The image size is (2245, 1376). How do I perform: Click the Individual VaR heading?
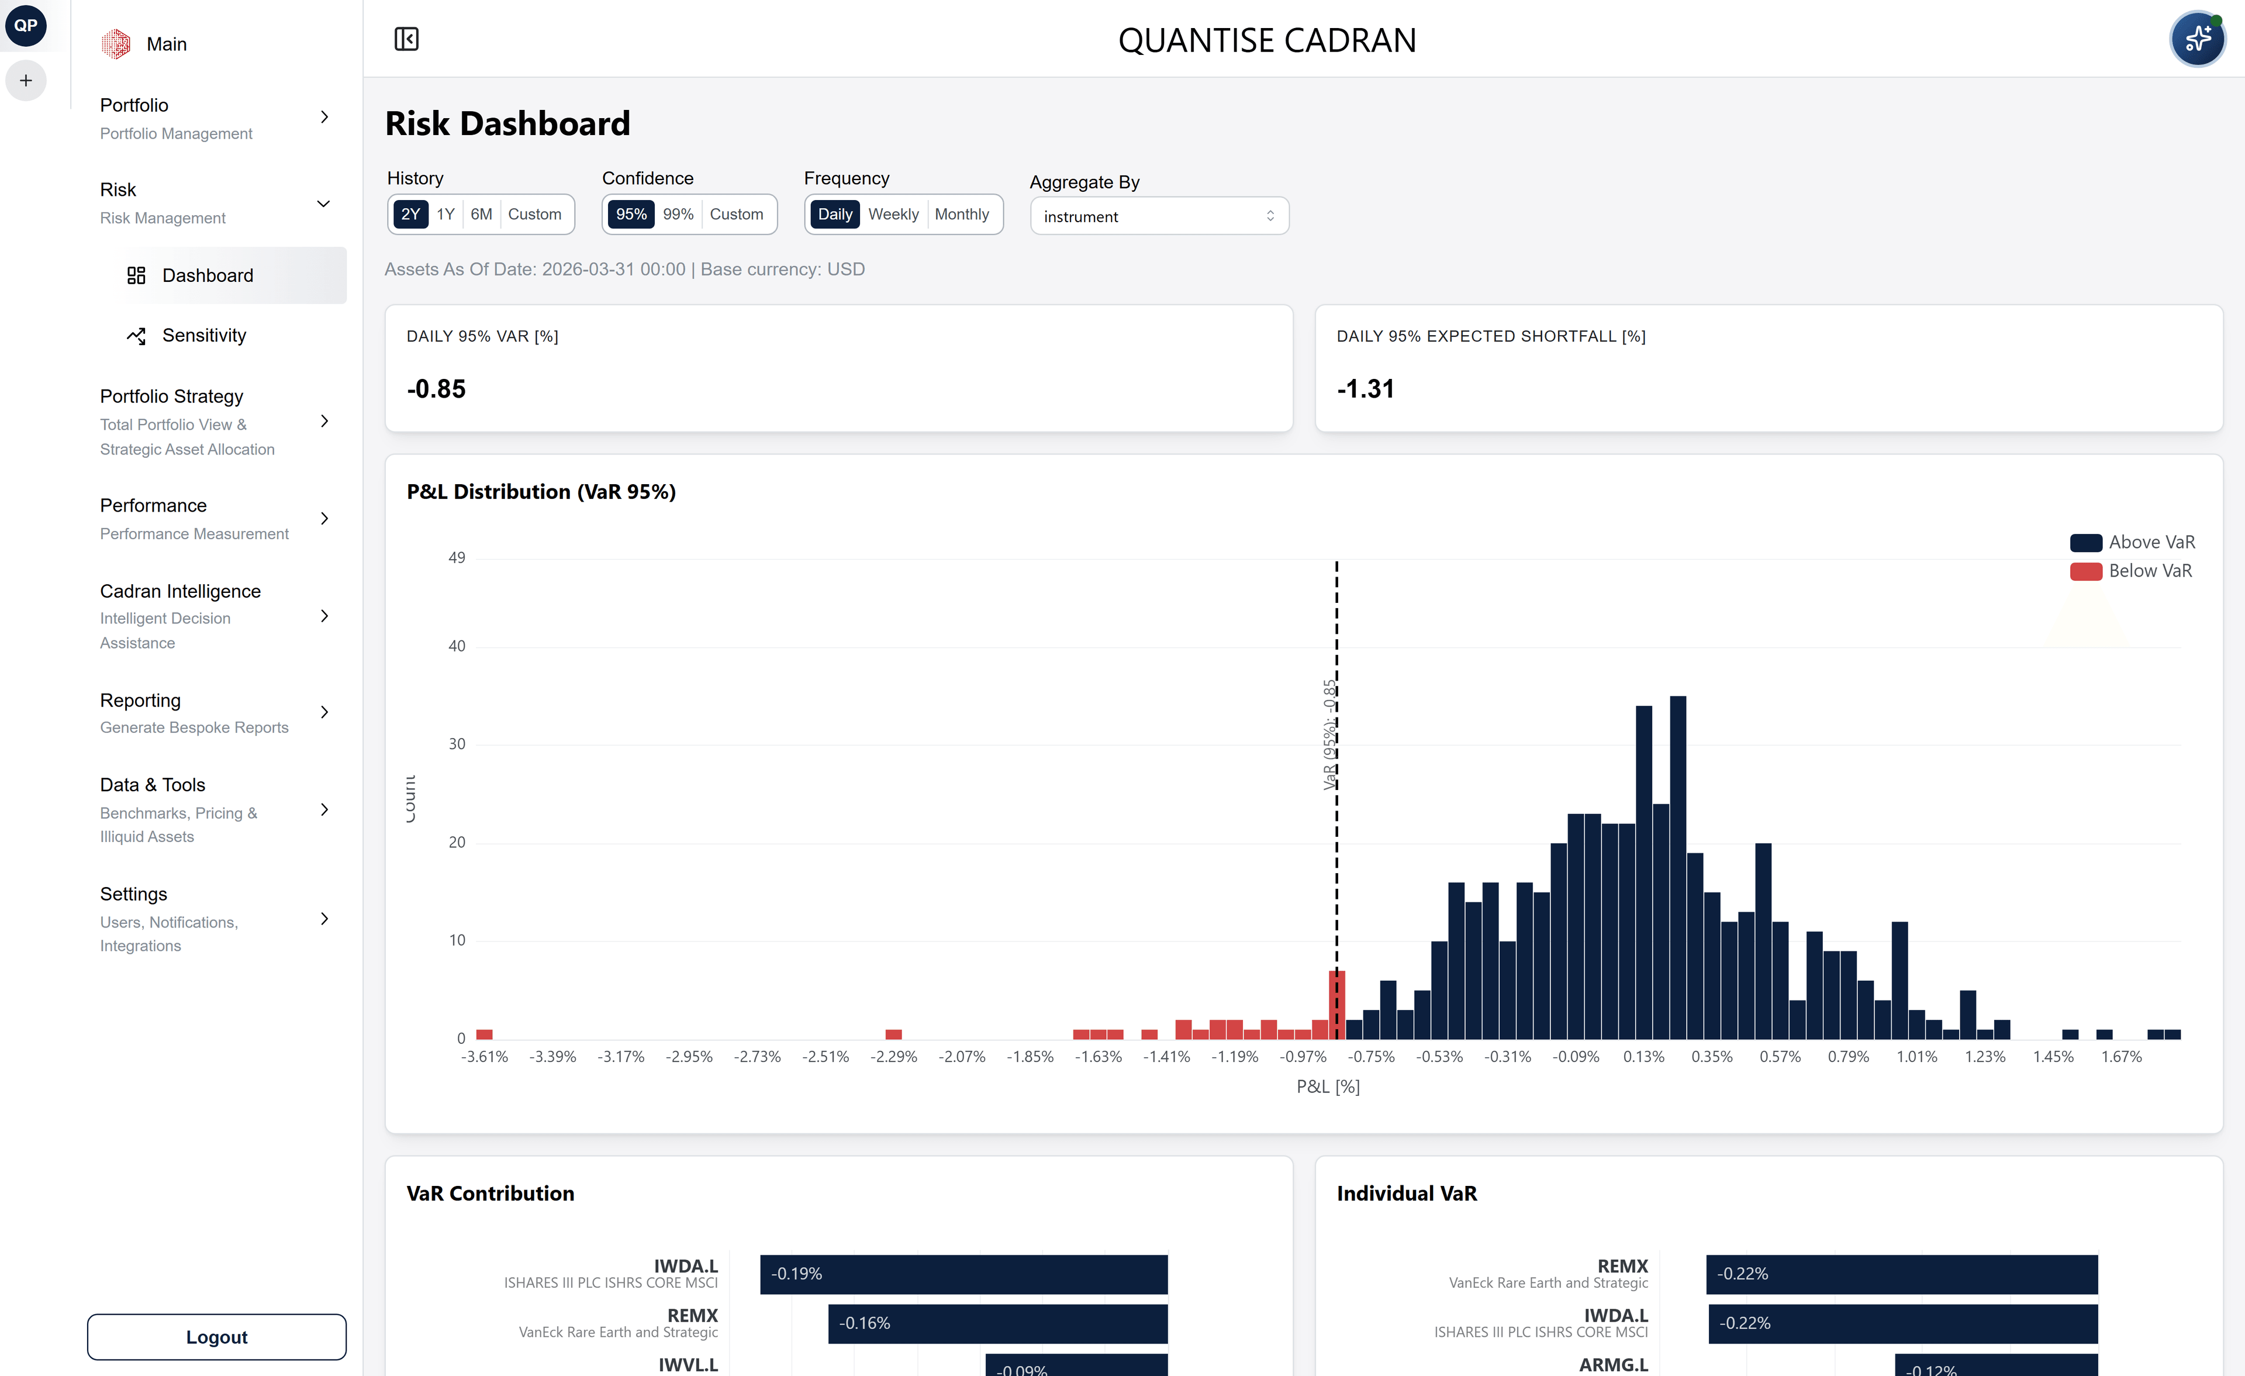point(1407,1194)
